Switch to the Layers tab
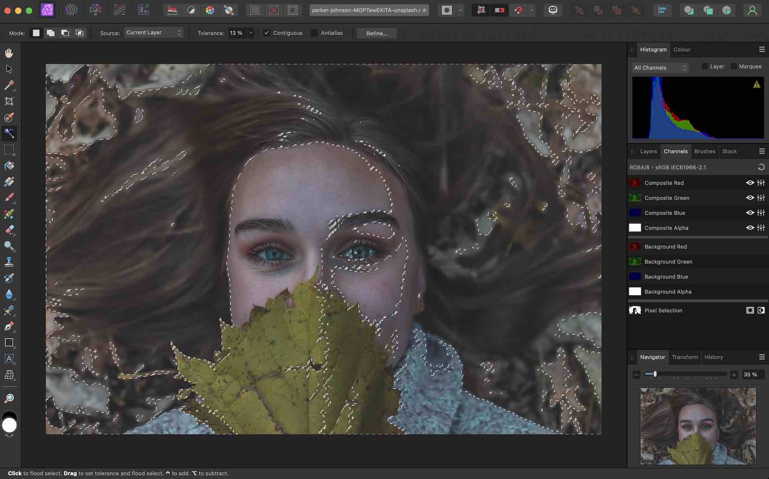Image resolution: width=769 pixels, height=479 pixels. pyautogui.click(x=648, y=151)
